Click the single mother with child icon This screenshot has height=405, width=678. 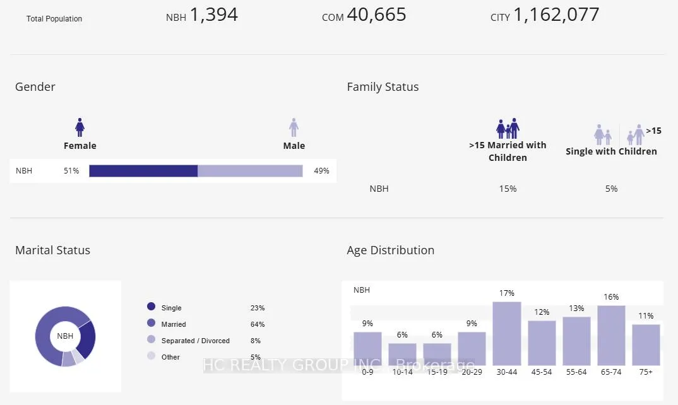coord(603,134)
